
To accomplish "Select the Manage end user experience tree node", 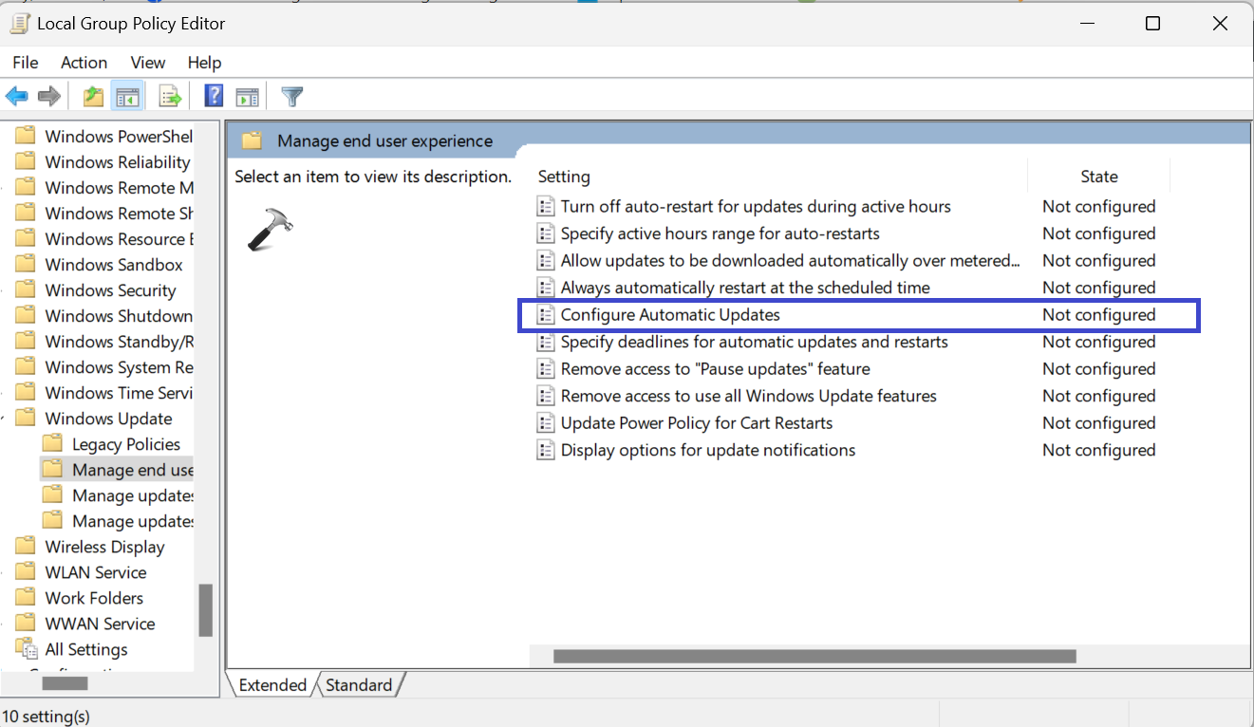I will point(132,470).
